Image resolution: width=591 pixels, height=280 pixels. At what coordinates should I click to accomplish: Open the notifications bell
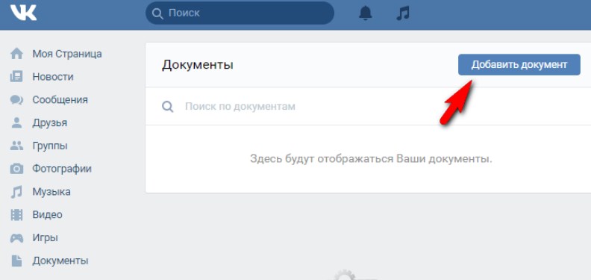pyautogui.click(x=365, y=13)
